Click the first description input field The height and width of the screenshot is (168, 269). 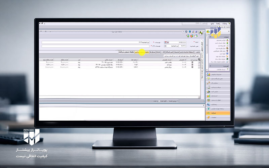click(x=95, y=42)
